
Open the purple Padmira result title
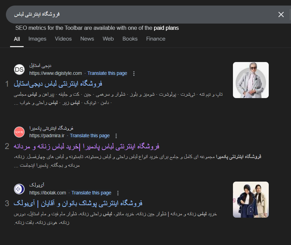click(86, 146)
